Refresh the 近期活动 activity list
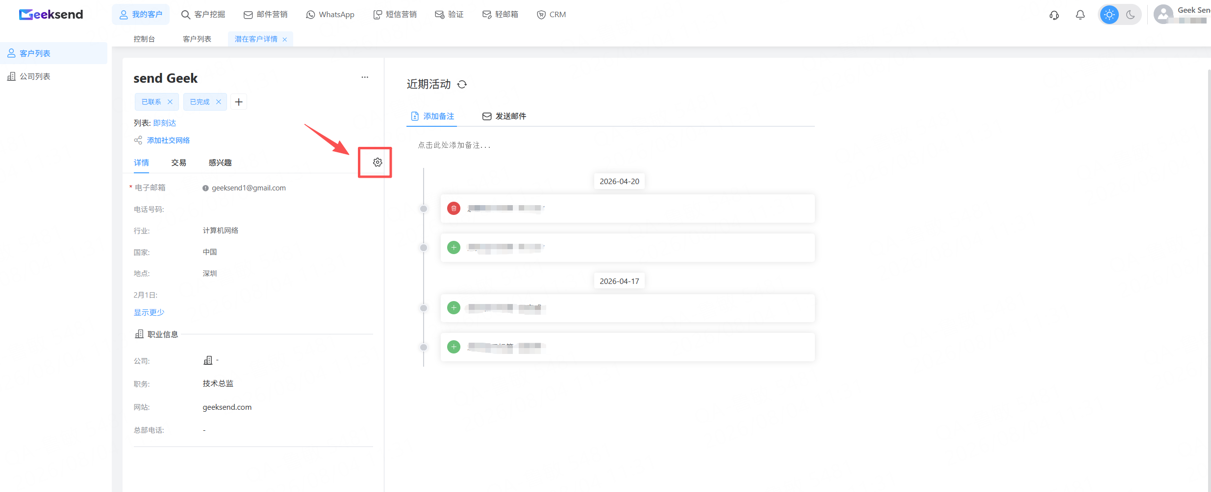Screen dimensions: 1211x492 coord(462,85)
